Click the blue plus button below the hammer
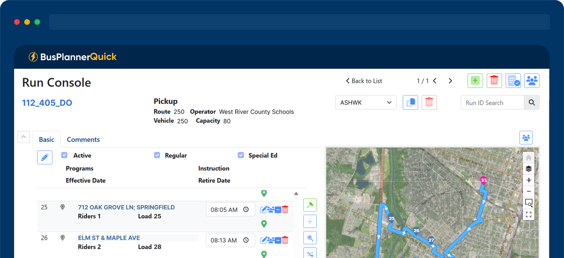The height and width of the screenshot is (258, 564). (310, 221)
